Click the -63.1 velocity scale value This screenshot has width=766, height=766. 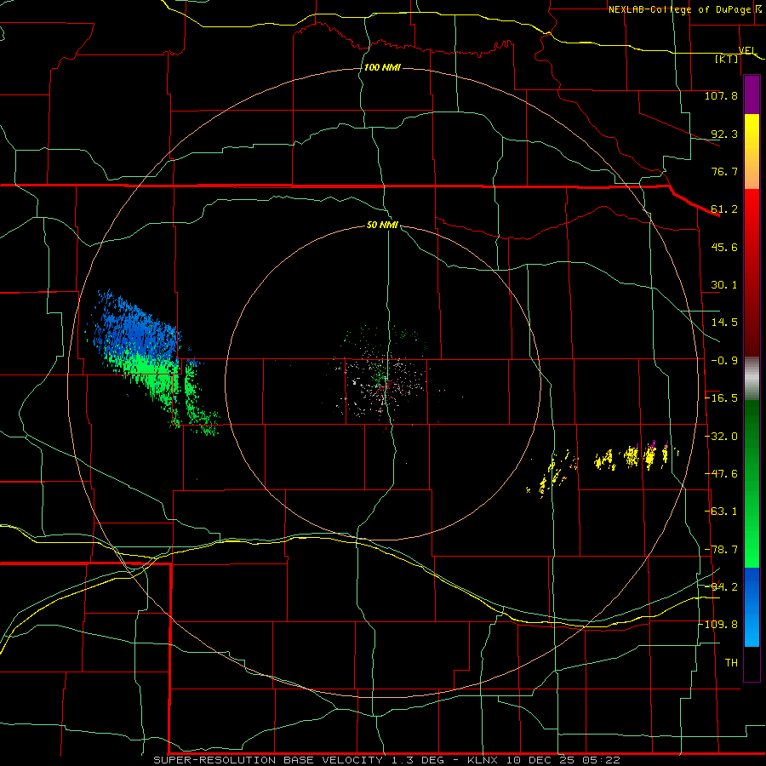pos(722,512)
